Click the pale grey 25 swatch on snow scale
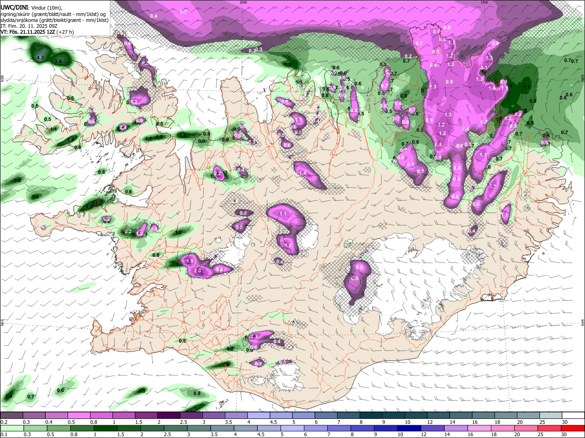Screen dimensions: 585x438 click(551, 416)
